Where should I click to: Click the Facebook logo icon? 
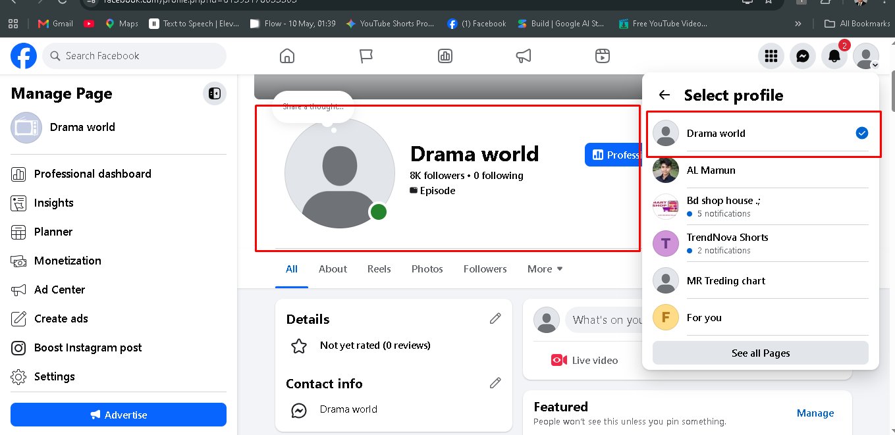tap(24, 56)
